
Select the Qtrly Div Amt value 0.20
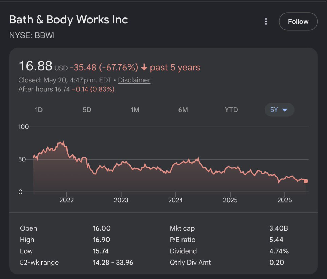(277, 263)
